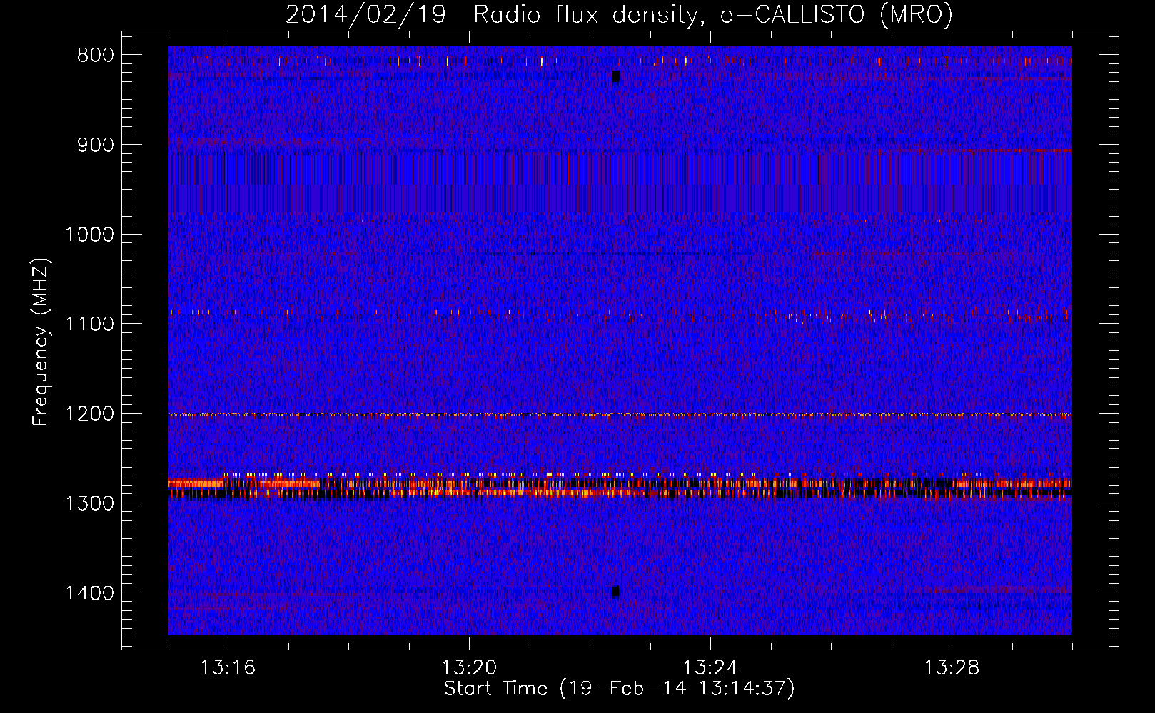
Task: Click the 13:24 time tick label
Action: (x=710, y=668)
